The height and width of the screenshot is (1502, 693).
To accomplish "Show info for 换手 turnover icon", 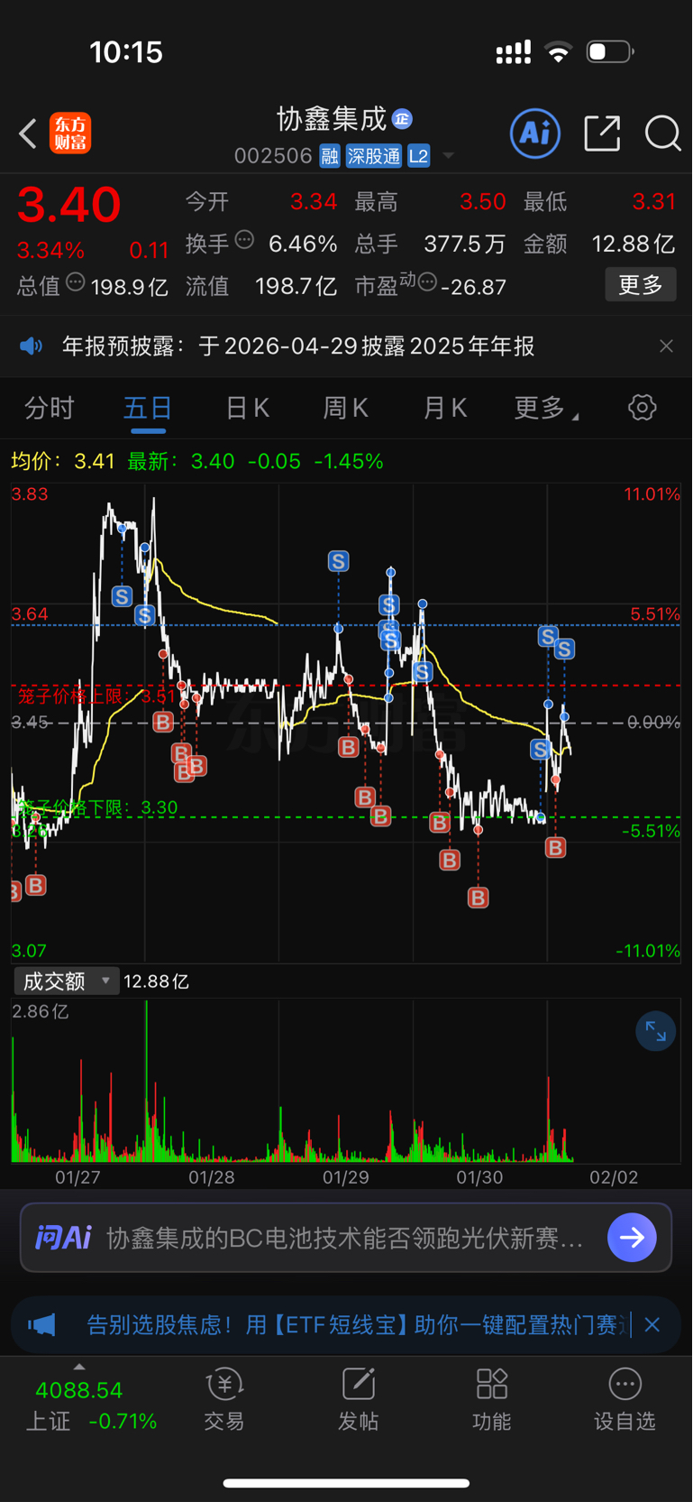I will [244, 240].
